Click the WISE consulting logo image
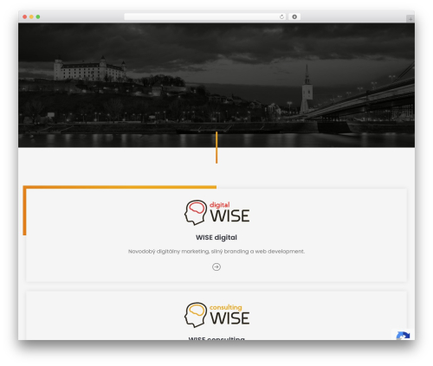 click(x=216, y=315)
